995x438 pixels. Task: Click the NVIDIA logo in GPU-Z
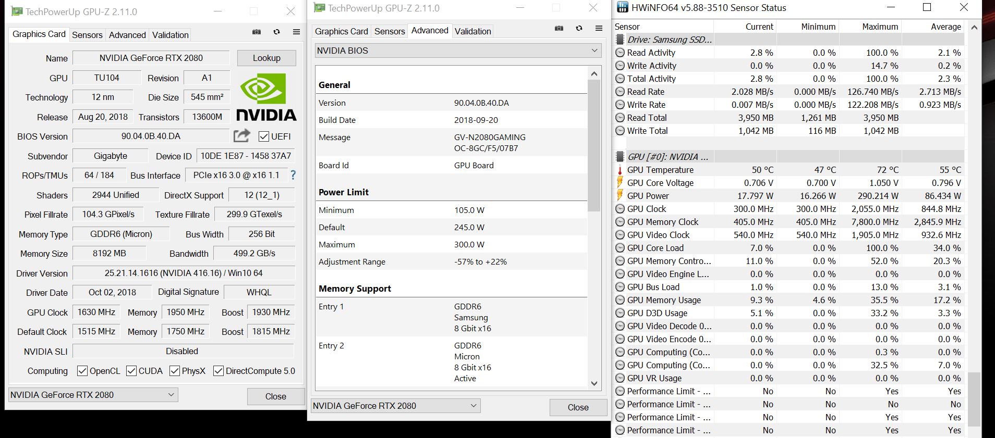point(266,97)
